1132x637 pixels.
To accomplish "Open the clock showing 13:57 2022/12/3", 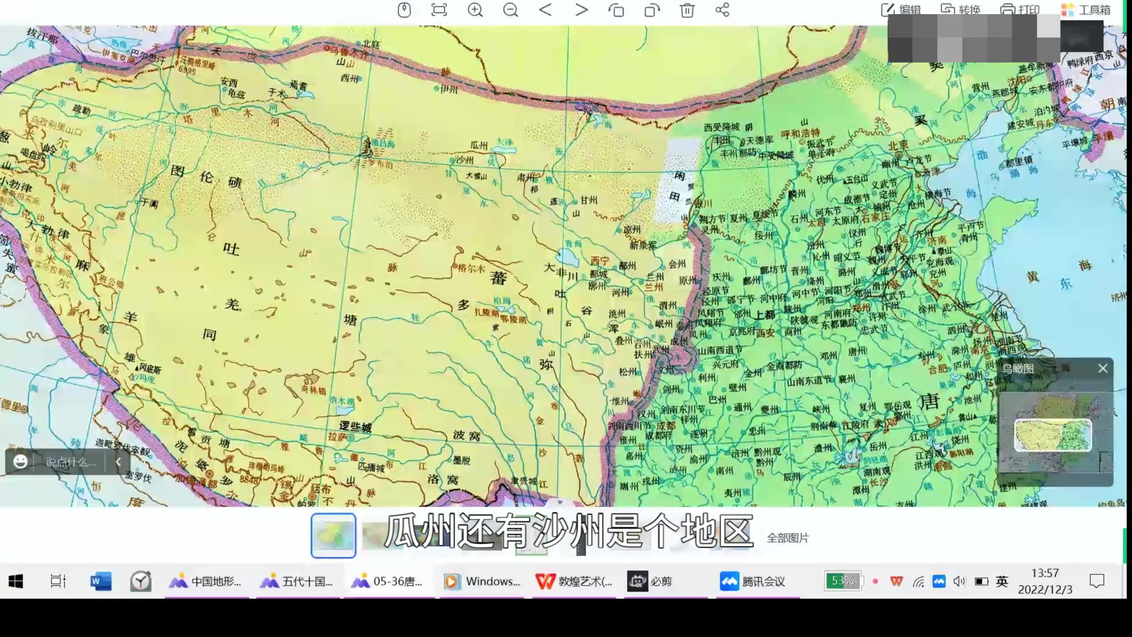I will pos(1045,581).
